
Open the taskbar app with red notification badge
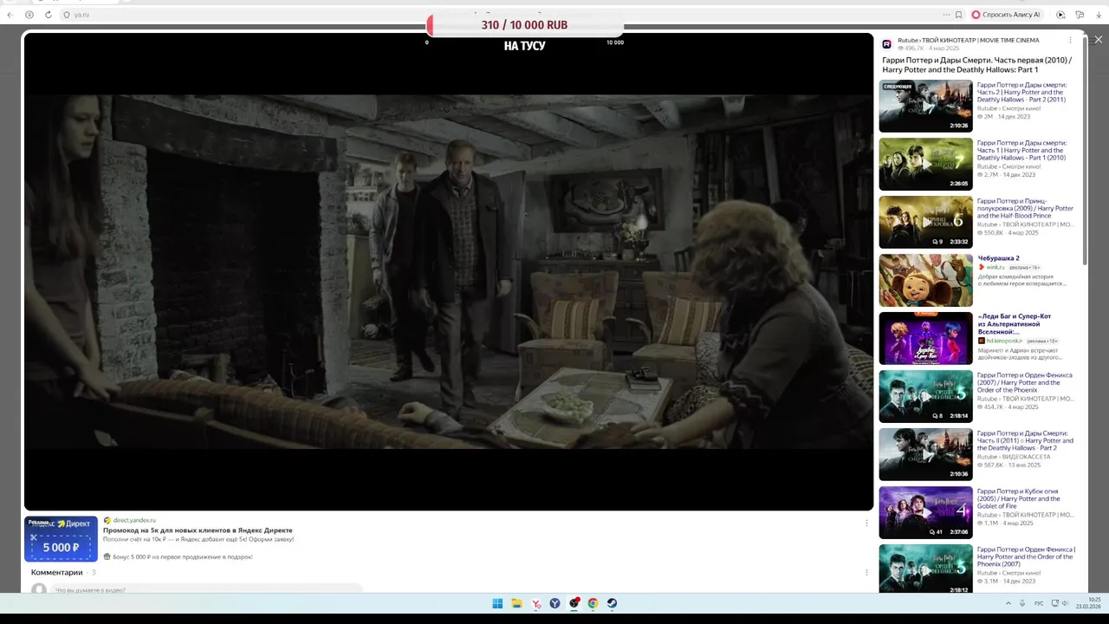click(574, 603)
